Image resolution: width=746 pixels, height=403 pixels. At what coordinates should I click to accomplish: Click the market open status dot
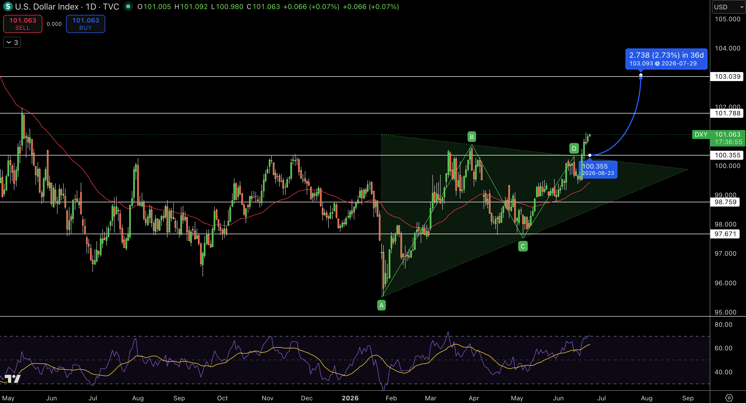128,6
